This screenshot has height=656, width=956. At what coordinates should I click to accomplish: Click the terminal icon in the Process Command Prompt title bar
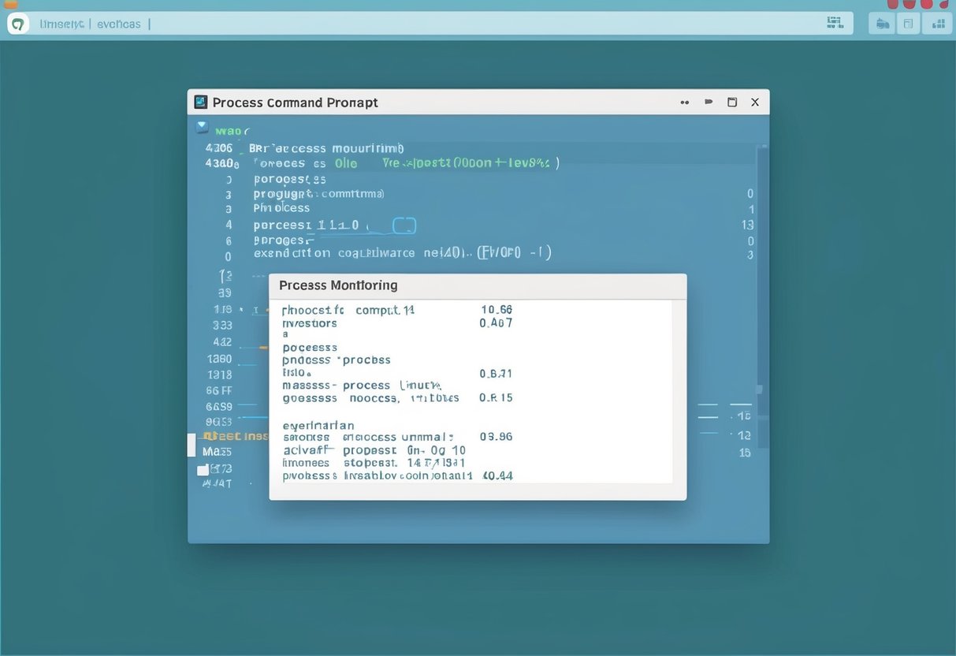point(202,102)
